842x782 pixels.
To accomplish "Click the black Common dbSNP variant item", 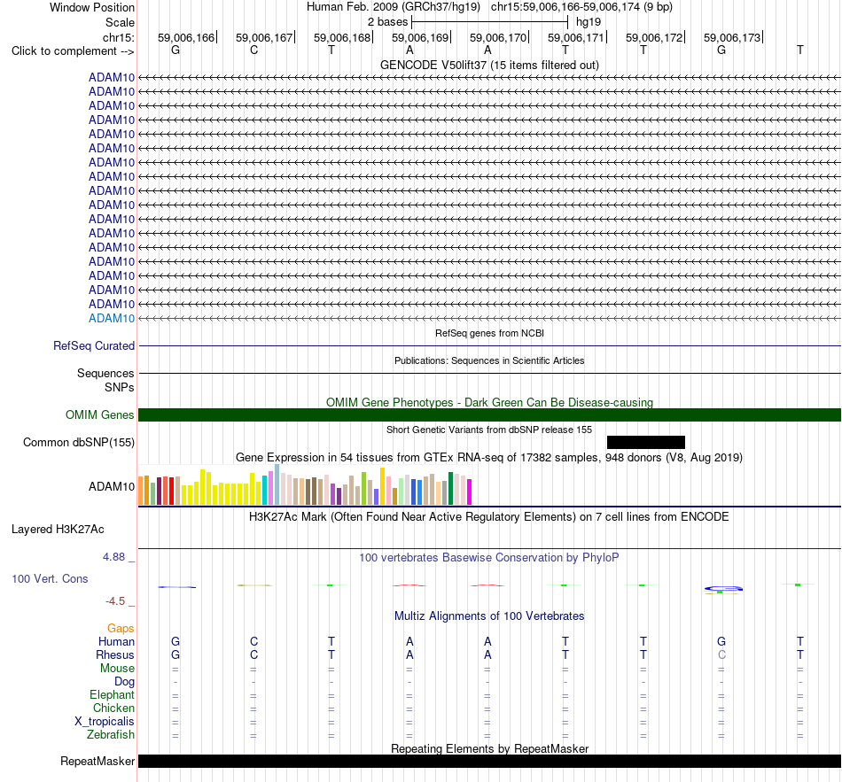I will coord(646,442).
